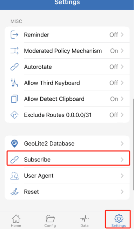Click the GeoLite2 Database IP pin icon
The height and width of the screenshot is (229, 134).
coord(14,143)
